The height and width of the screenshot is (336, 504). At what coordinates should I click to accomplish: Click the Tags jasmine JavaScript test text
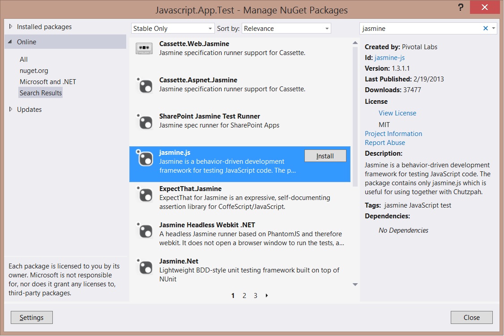408,205
